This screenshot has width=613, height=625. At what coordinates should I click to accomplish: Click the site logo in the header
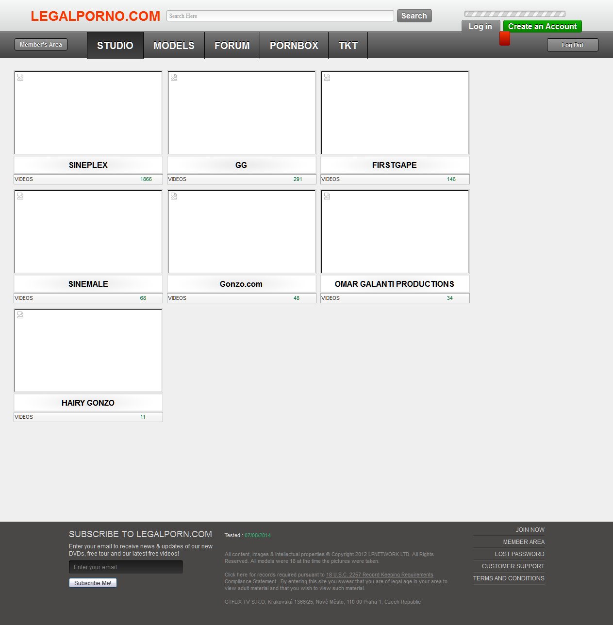click(x=95, y=16)
